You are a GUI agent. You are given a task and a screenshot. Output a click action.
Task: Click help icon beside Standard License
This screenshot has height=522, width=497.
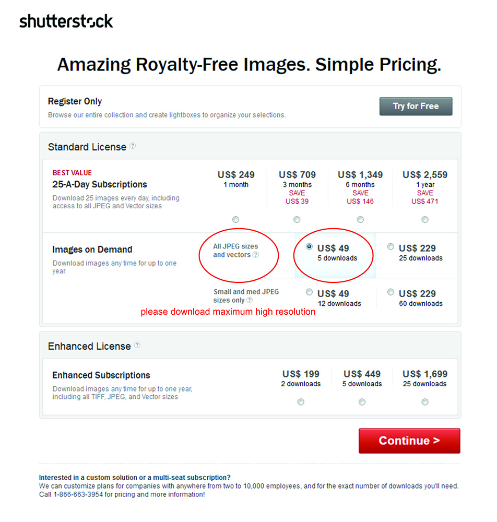tap(133, 146)
